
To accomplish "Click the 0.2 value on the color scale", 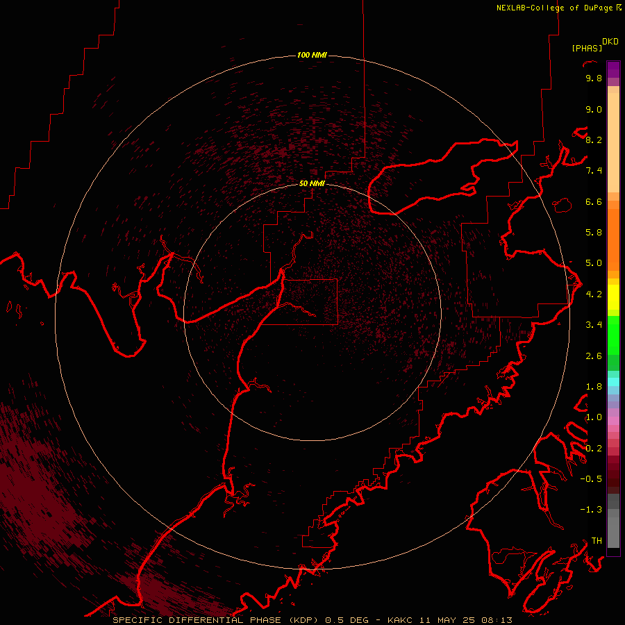I will [x=594, y=449].
